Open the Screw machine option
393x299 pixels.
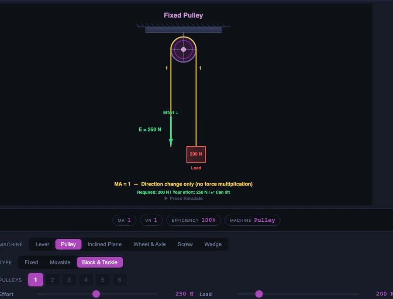coord(185,244)
